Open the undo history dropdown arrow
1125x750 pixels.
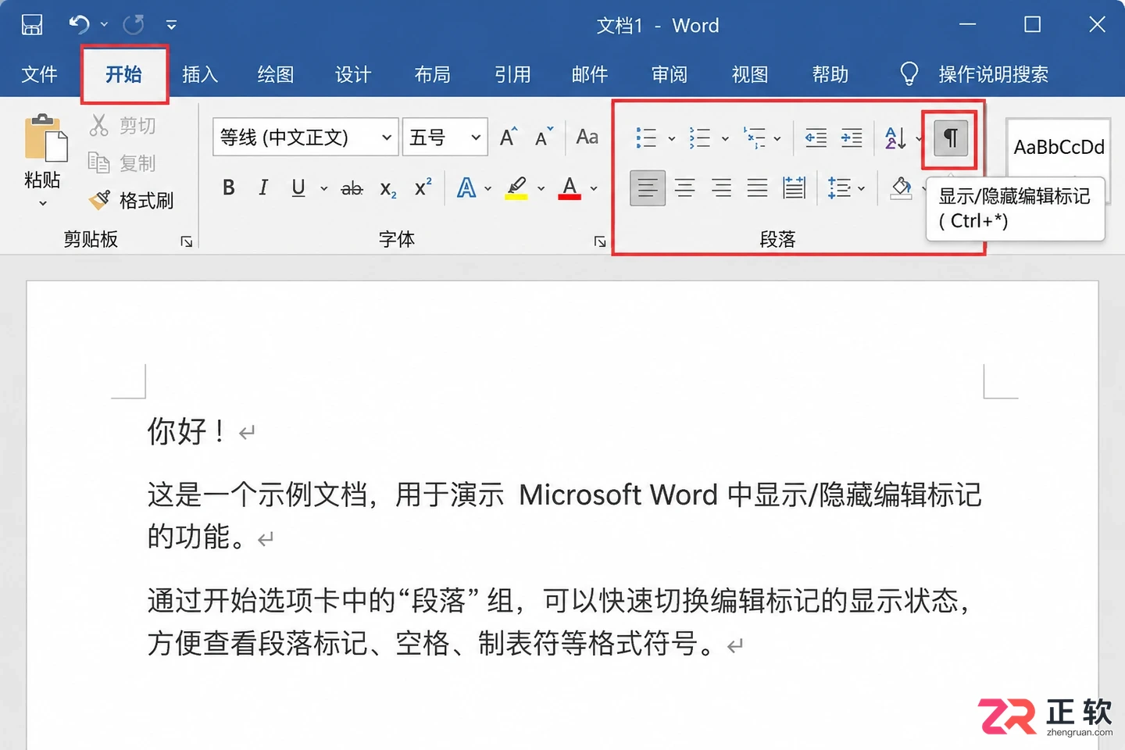coord(104,25)
